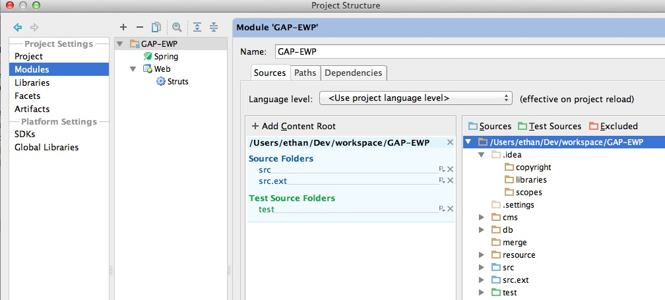Edit package prefix for test folder
The height and width of the screenshot is (300, 665).
(441, 208)
